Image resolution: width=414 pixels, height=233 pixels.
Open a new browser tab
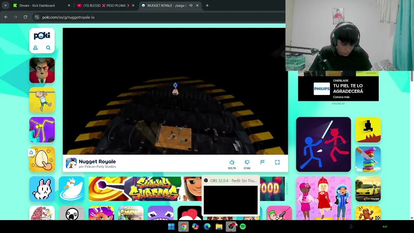click(x=207, y=6)
